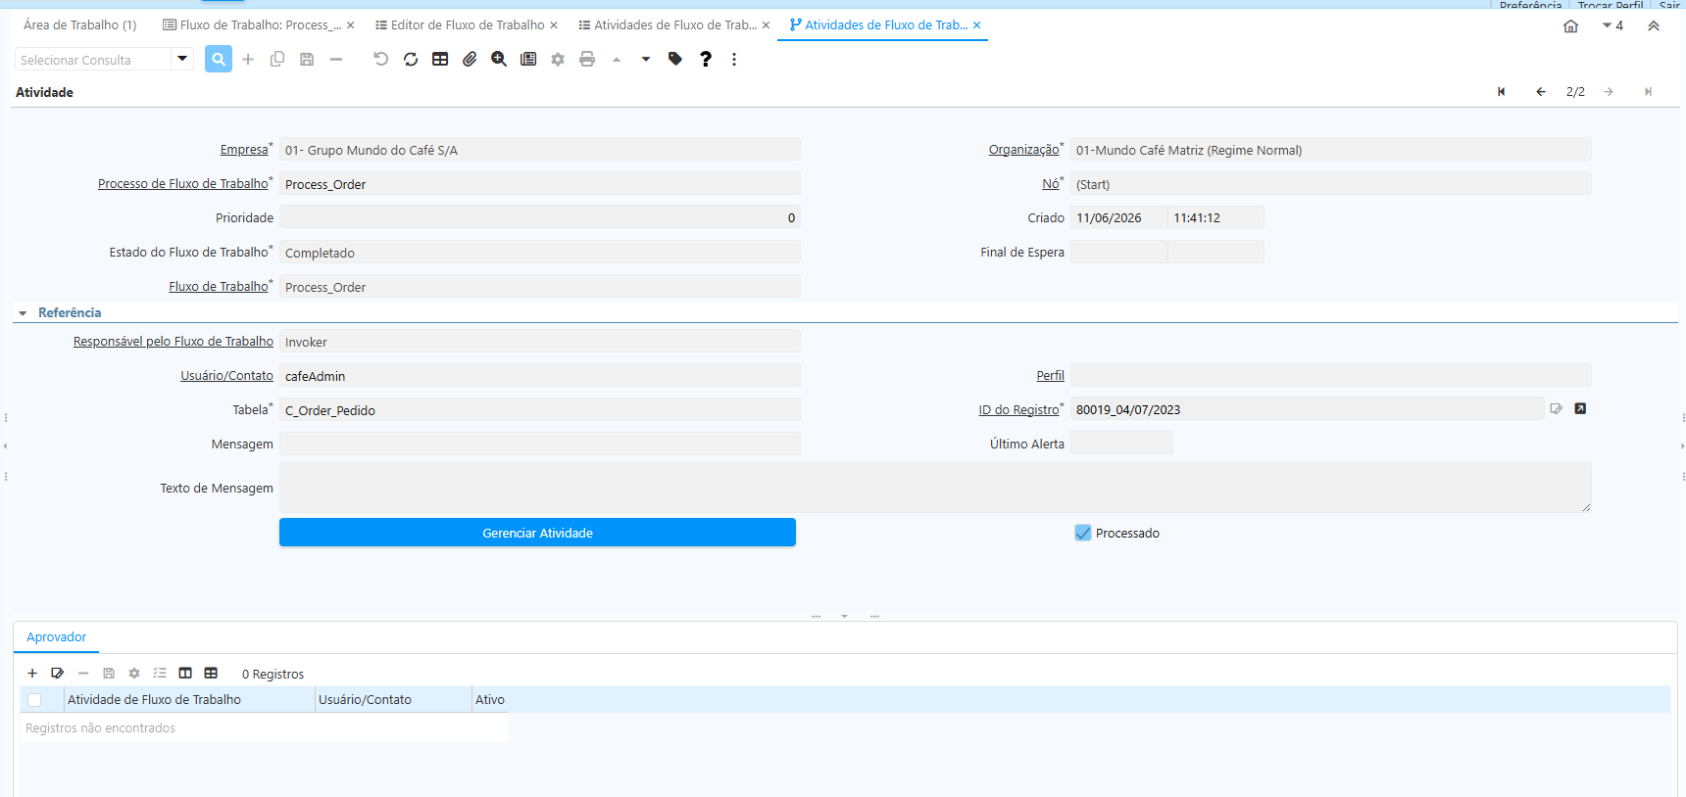Screen dimensions: 1686x797
Task: Expand the toolbar down-arrow menu
Action: [x=646, y=60]
